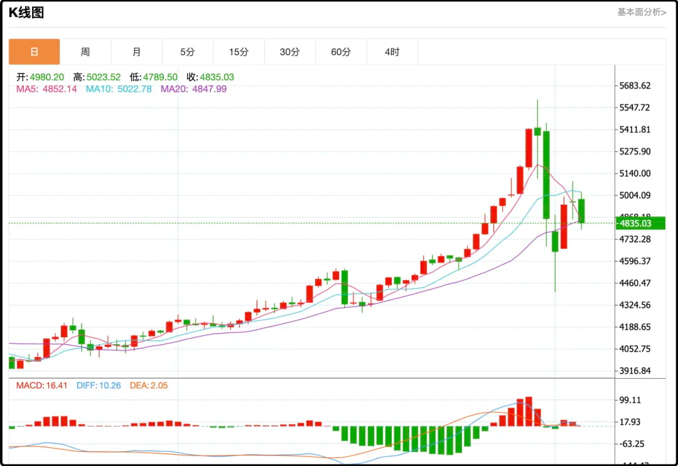Choose the 15分 interval tab
This screenshot has height=466, width=678.
(x=239, y=52)
